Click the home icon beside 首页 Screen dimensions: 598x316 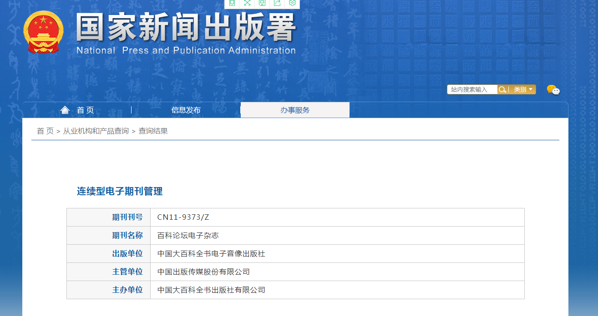click(x=65, y=110)
